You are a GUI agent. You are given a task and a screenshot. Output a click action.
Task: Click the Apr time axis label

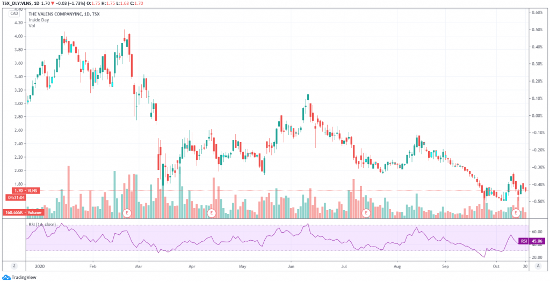tap(192, 266)
